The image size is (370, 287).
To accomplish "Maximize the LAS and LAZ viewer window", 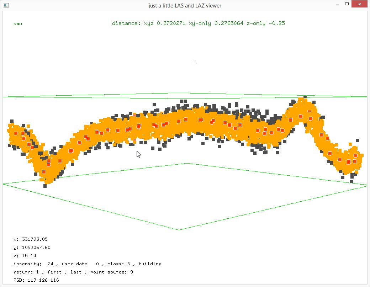I will pos(347,4).
